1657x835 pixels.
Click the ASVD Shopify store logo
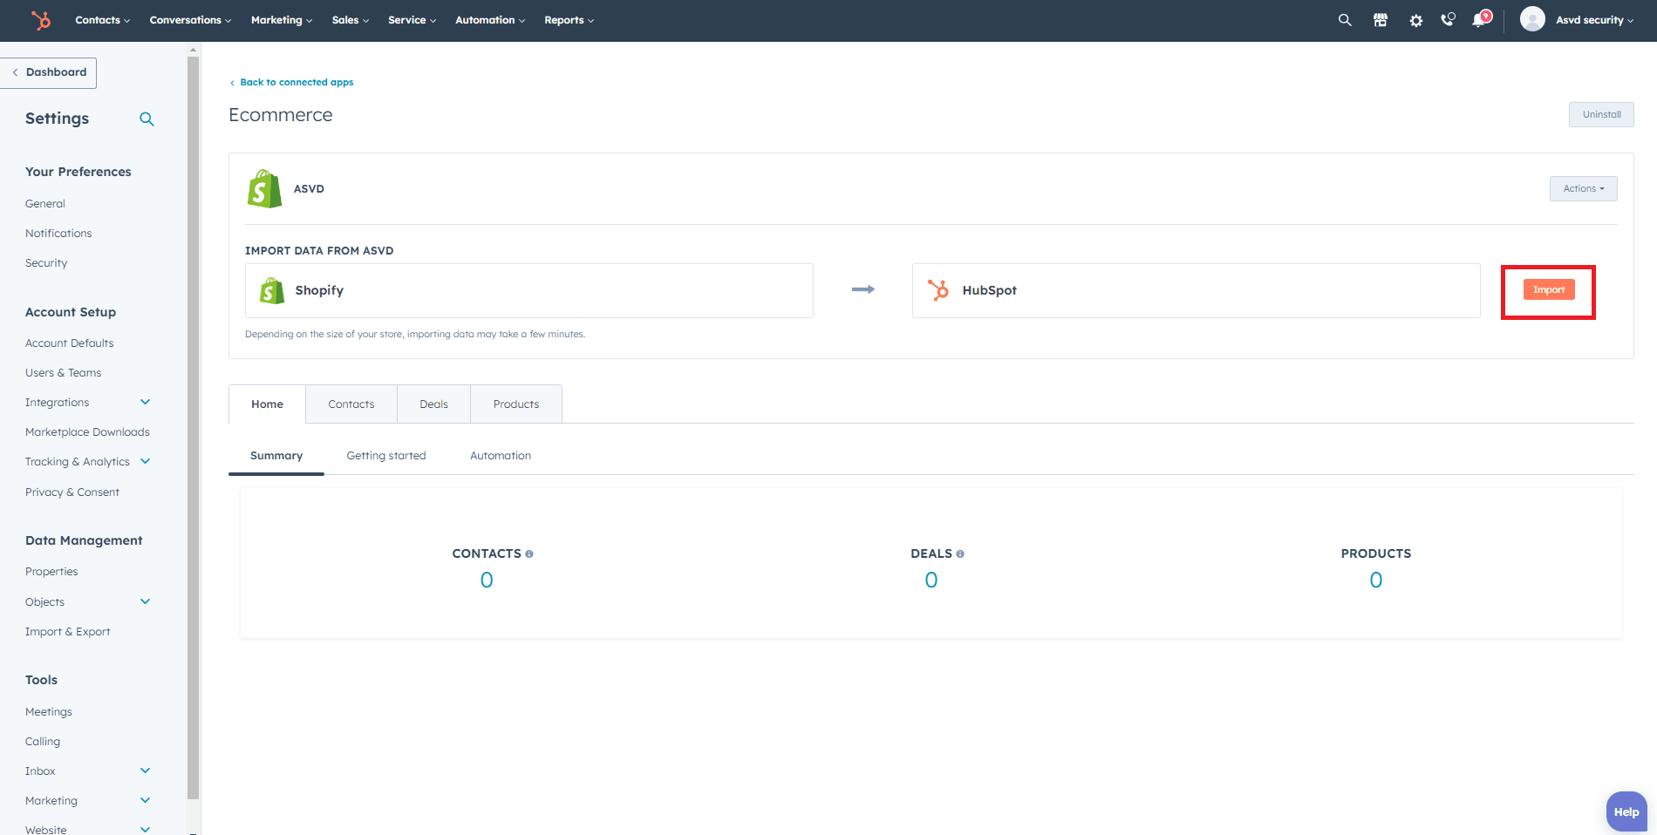pyautogui.click(x=264, y=188)
